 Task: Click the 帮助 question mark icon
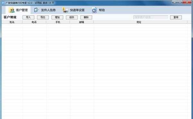(x=94, y=10)
